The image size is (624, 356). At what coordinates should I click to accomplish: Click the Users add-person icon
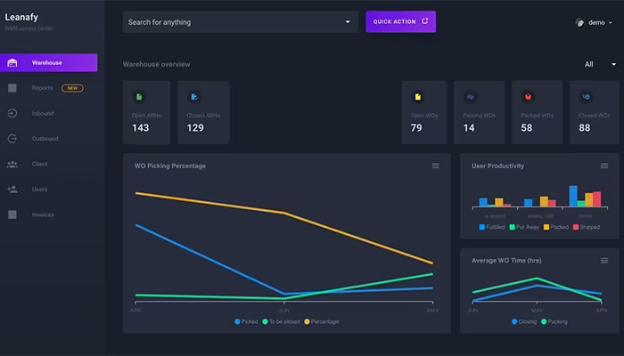click(x=12, y=189)
